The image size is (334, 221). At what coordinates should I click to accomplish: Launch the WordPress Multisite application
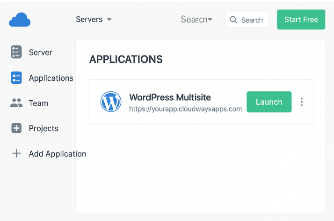[x=269, y=102]
